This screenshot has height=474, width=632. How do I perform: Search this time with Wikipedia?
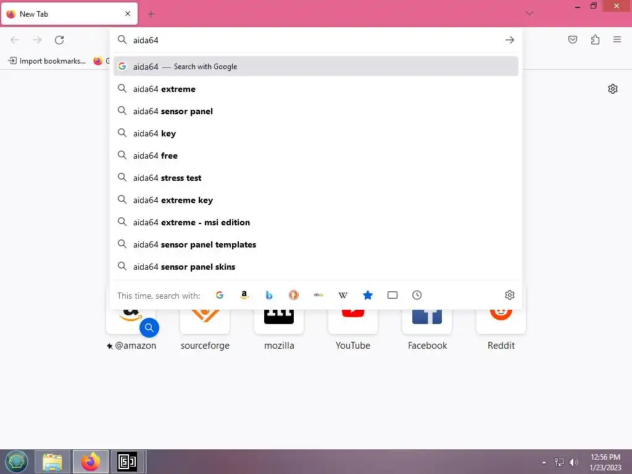point(343,295)
